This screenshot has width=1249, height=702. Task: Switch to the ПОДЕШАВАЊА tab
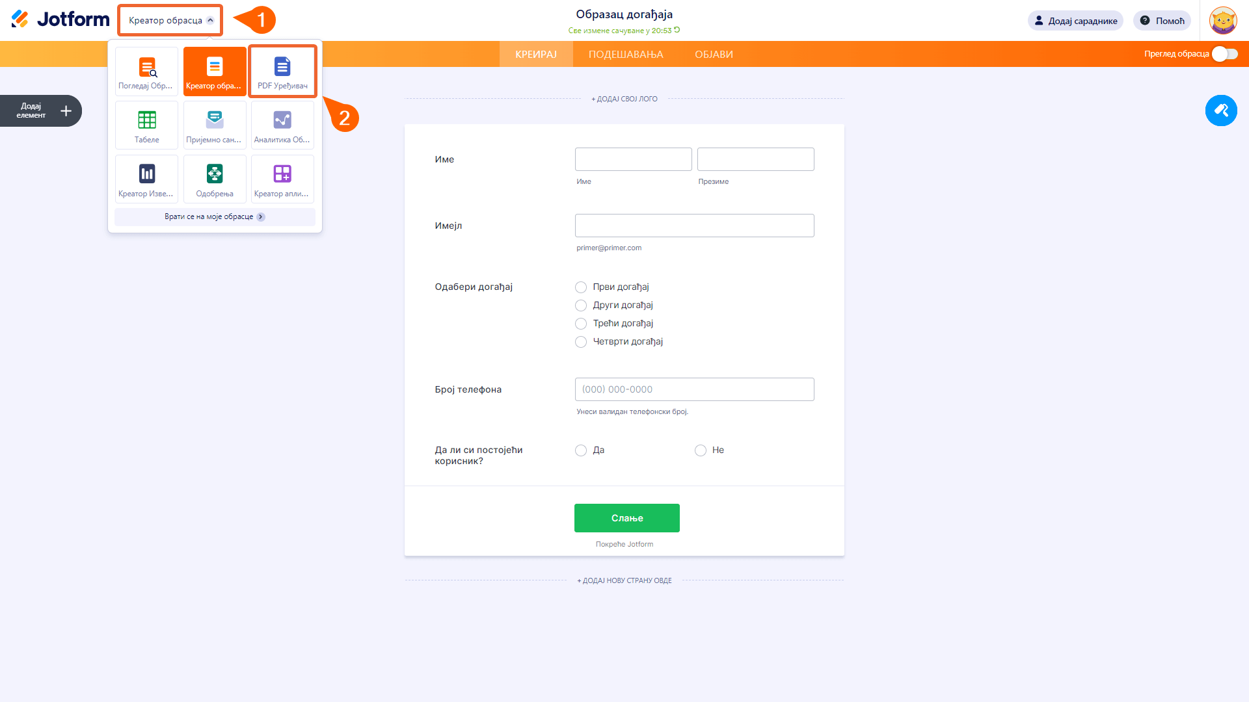pyautogui.click(x=626, y=55)
